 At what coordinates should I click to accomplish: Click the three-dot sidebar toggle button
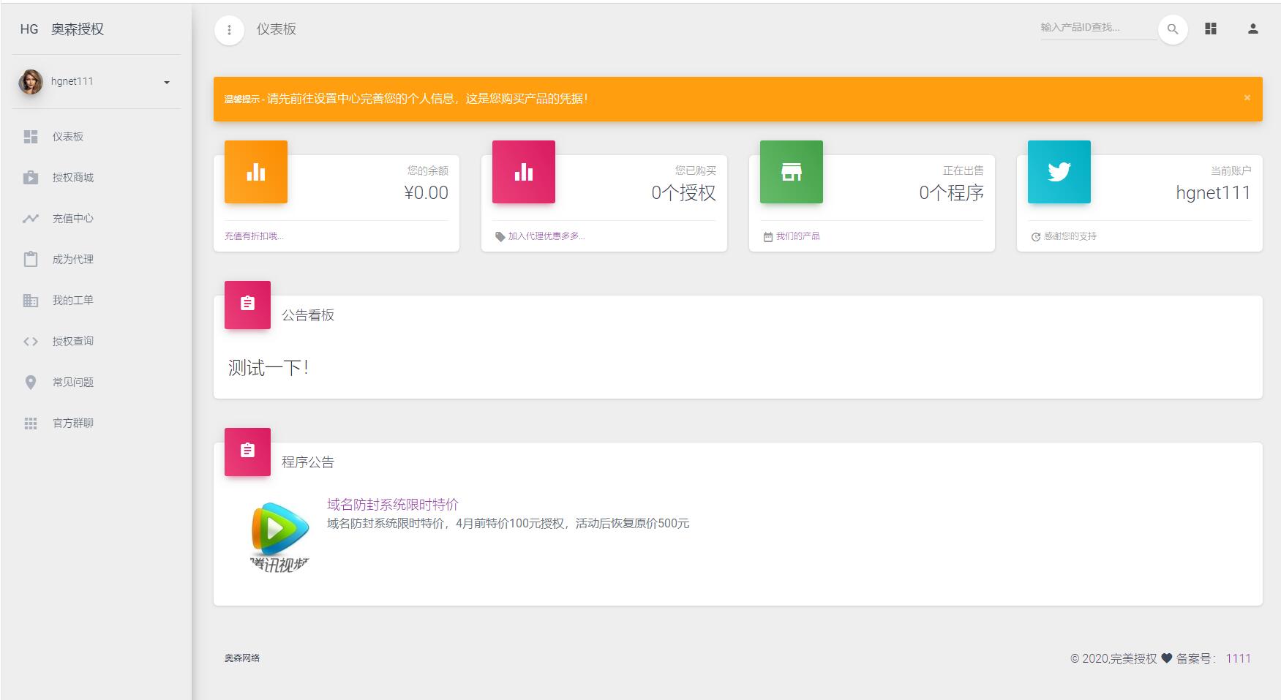click(229, 30)
